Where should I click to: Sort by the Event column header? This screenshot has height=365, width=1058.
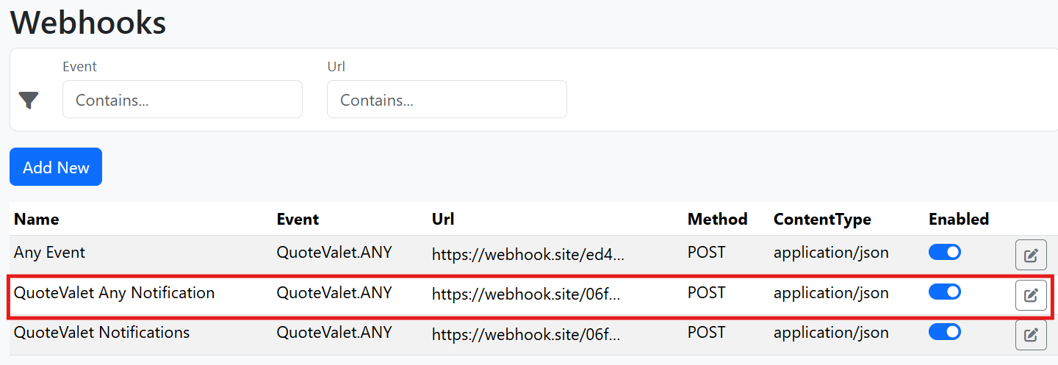coord(298,219)
